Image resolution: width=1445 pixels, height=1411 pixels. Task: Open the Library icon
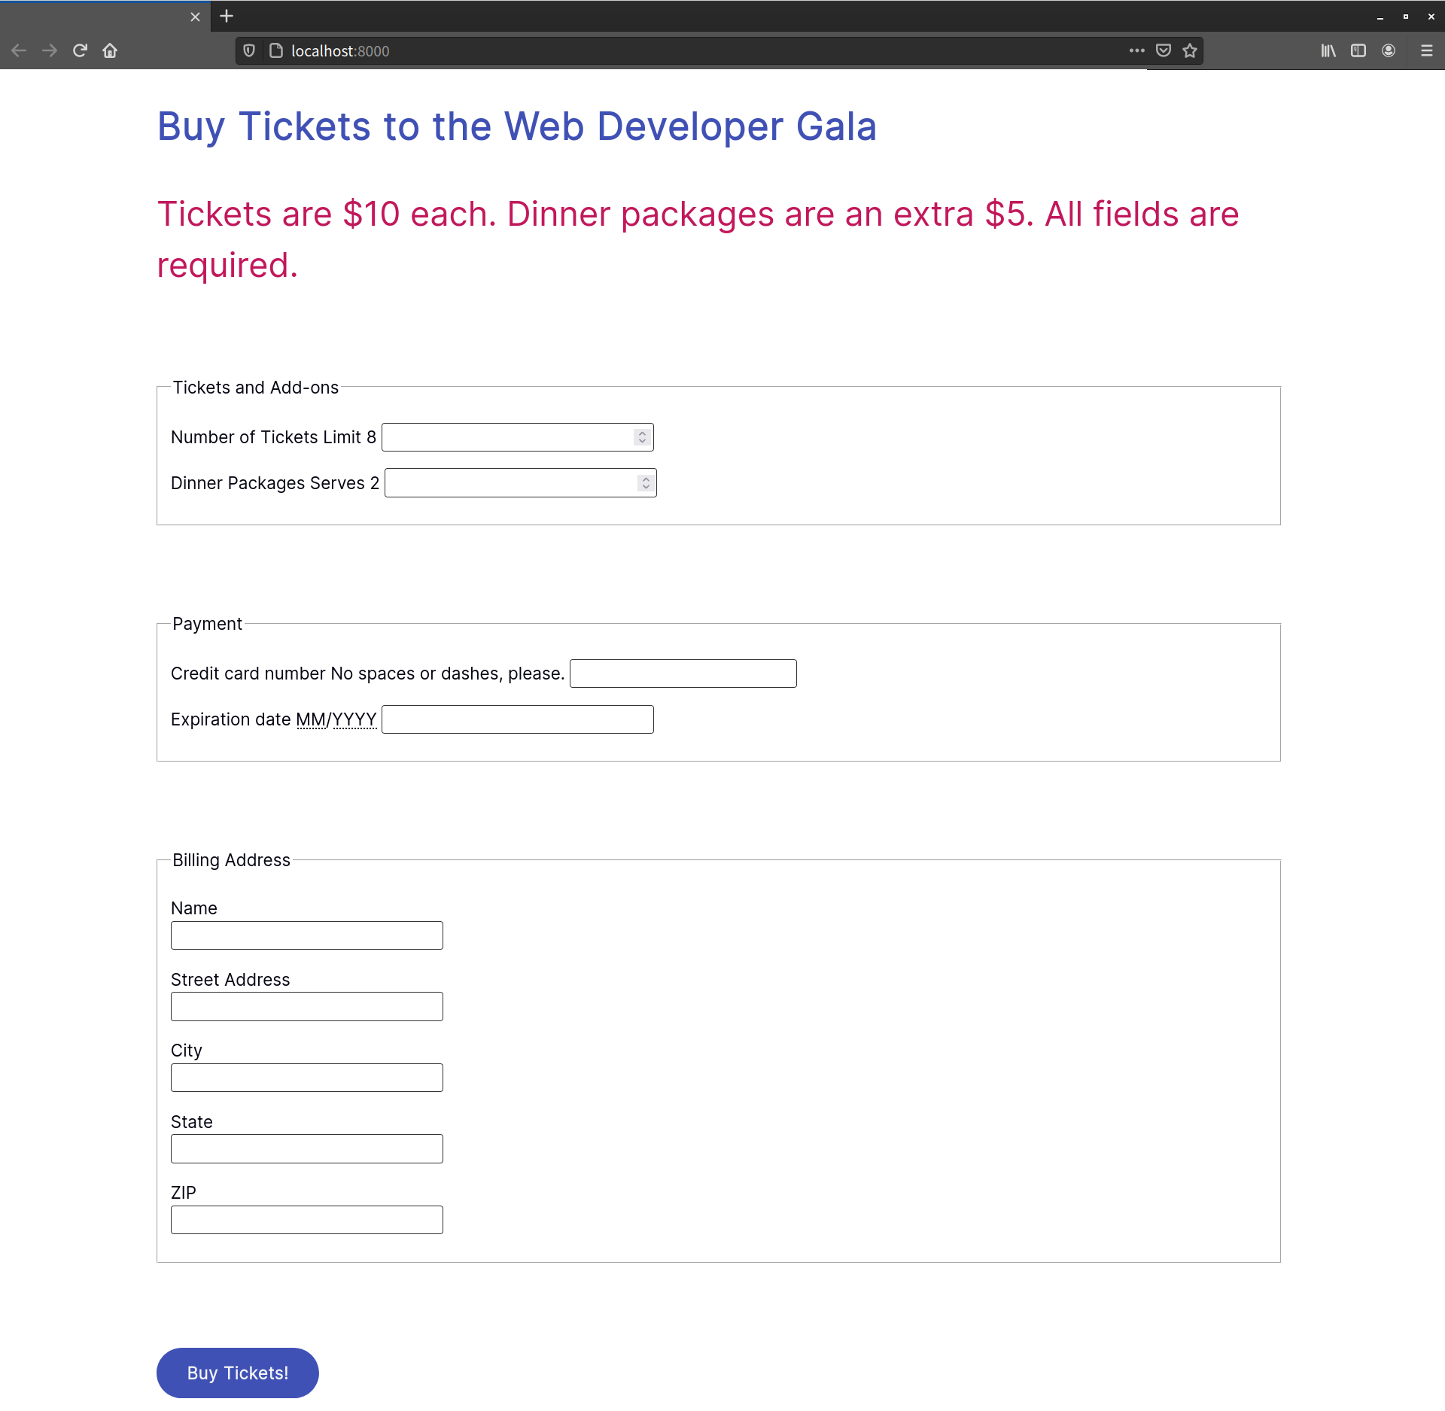(x=1328, y=50)
